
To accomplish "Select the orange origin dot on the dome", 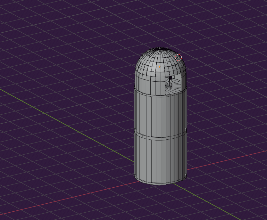I will [160, 67].
